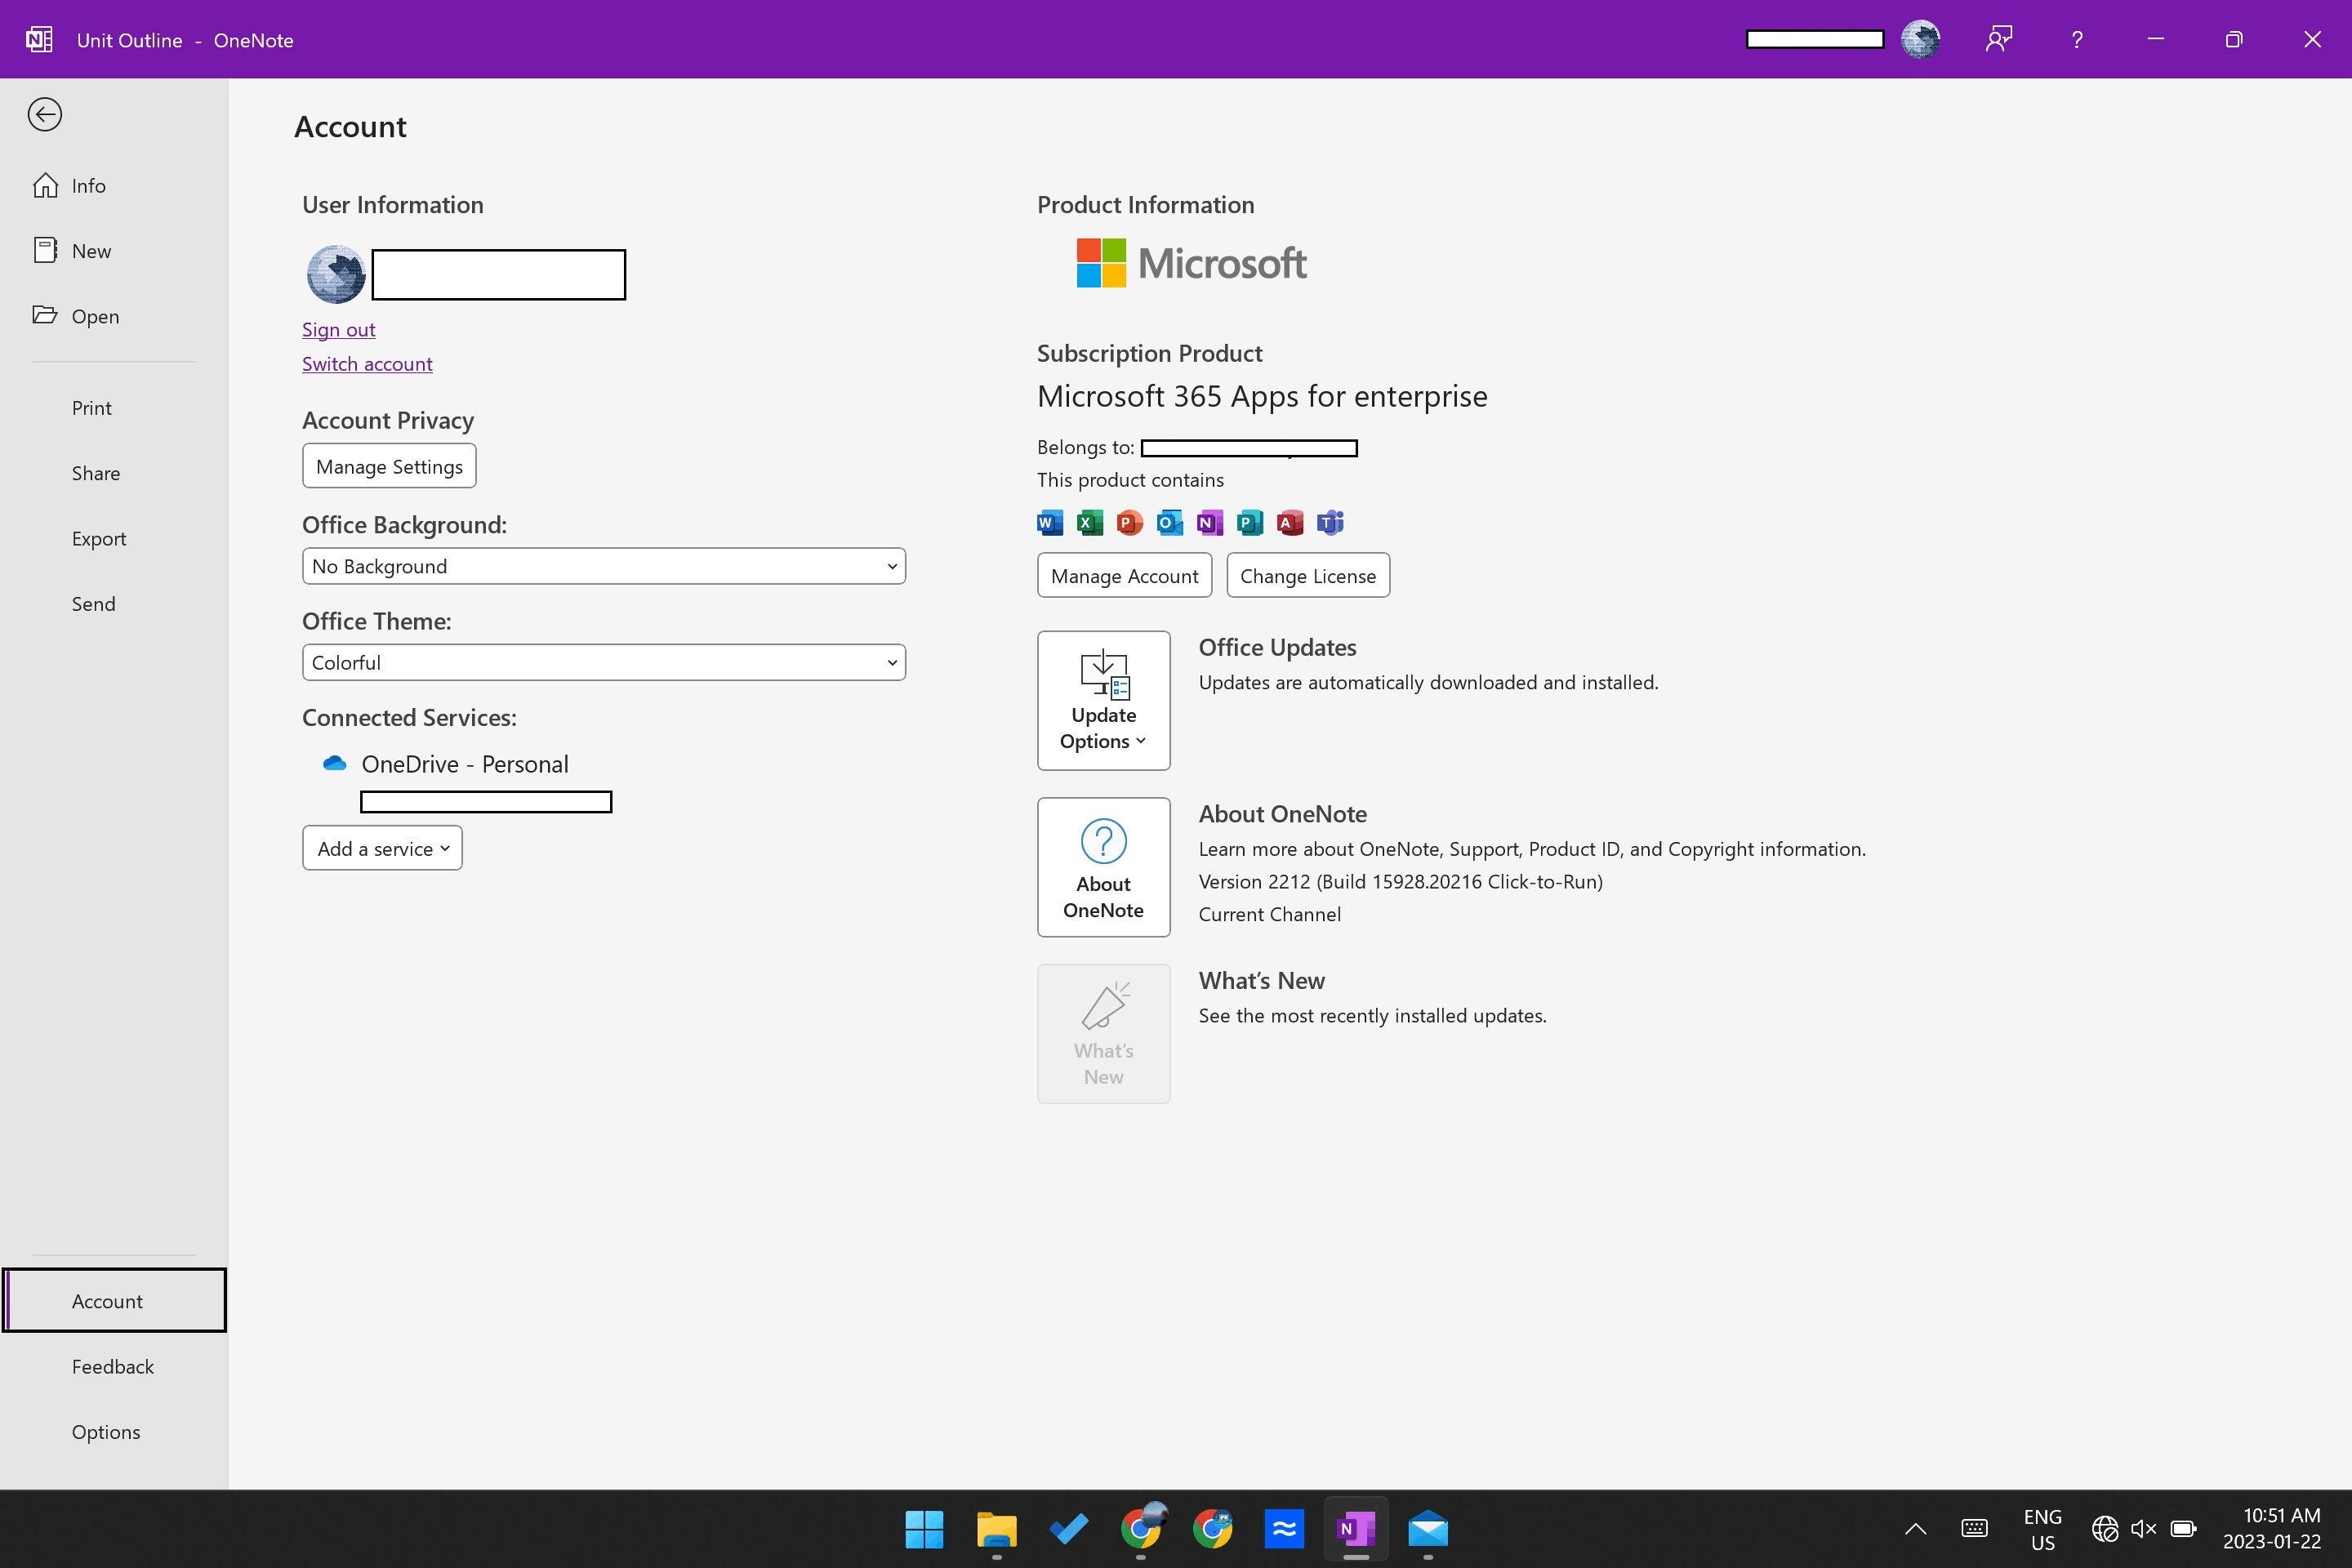This screenshot has width=2352, height=1568.
Task: Click the OneDrive cloud icon under Connected Services
Action: [x=334, y=763]
